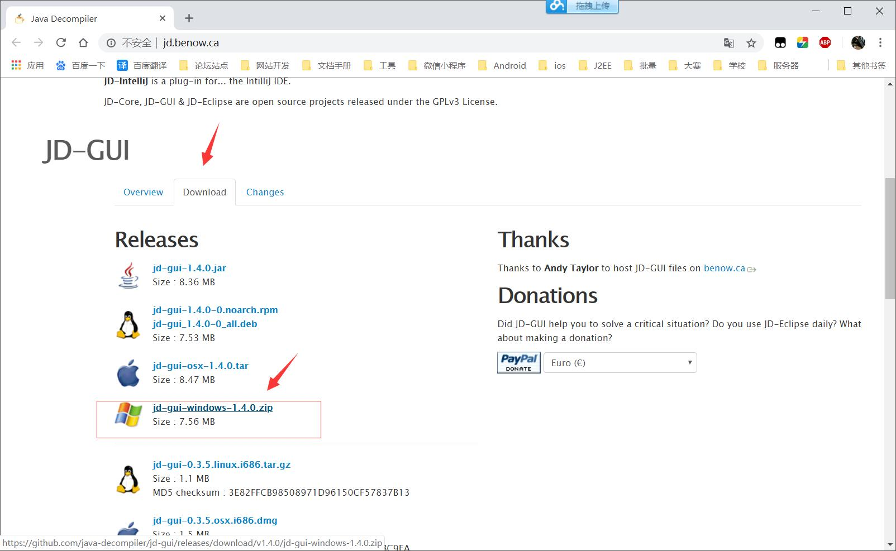Open Chrome's three-dot menu
Screen dimensions: 896x551
point(880,42)
